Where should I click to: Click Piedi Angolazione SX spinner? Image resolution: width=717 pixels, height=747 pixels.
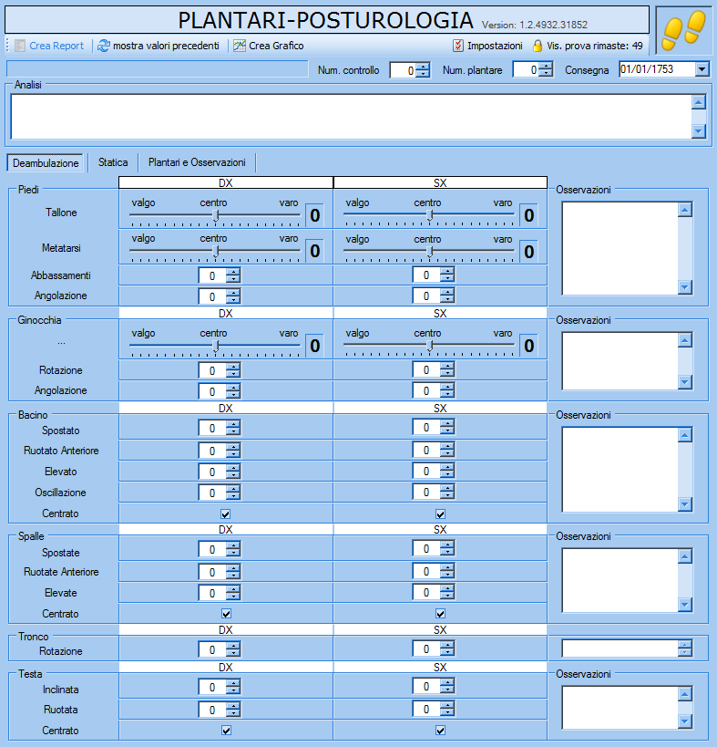click(434, 296)
